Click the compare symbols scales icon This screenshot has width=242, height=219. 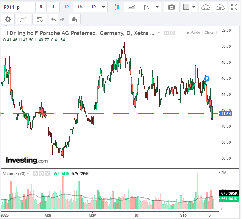click(40, 19)
